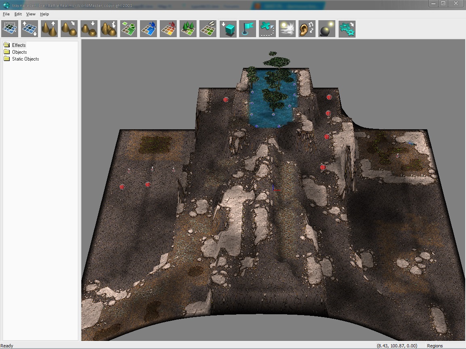Choose the roughen terrain tool with zigzag arrow
Image resolution: width=466 pixels, height=349 pixels.
pos(109,29)
